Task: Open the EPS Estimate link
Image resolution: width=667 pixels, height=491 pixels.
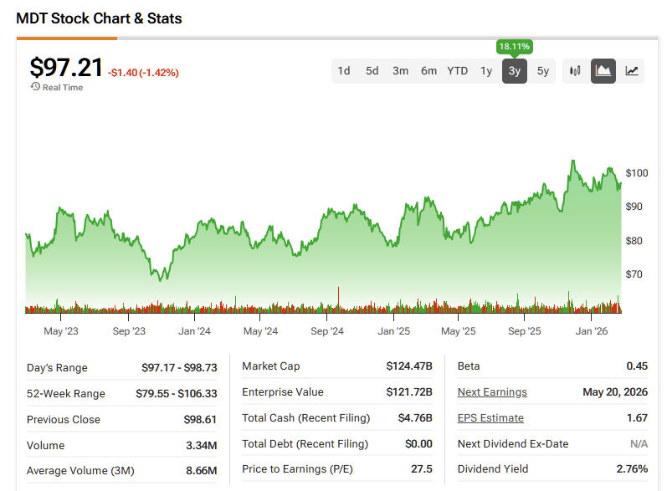Action: (x=490, y=418)
